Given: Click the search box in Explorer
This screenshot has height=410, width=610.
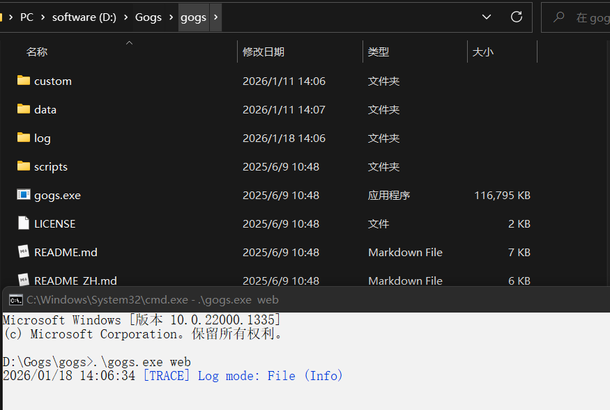Looking at the screenshot, I should 576,17.
